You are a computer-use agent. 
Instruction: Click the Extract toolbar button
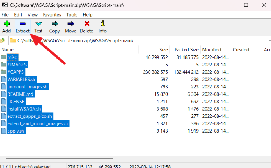click(23, 27)
